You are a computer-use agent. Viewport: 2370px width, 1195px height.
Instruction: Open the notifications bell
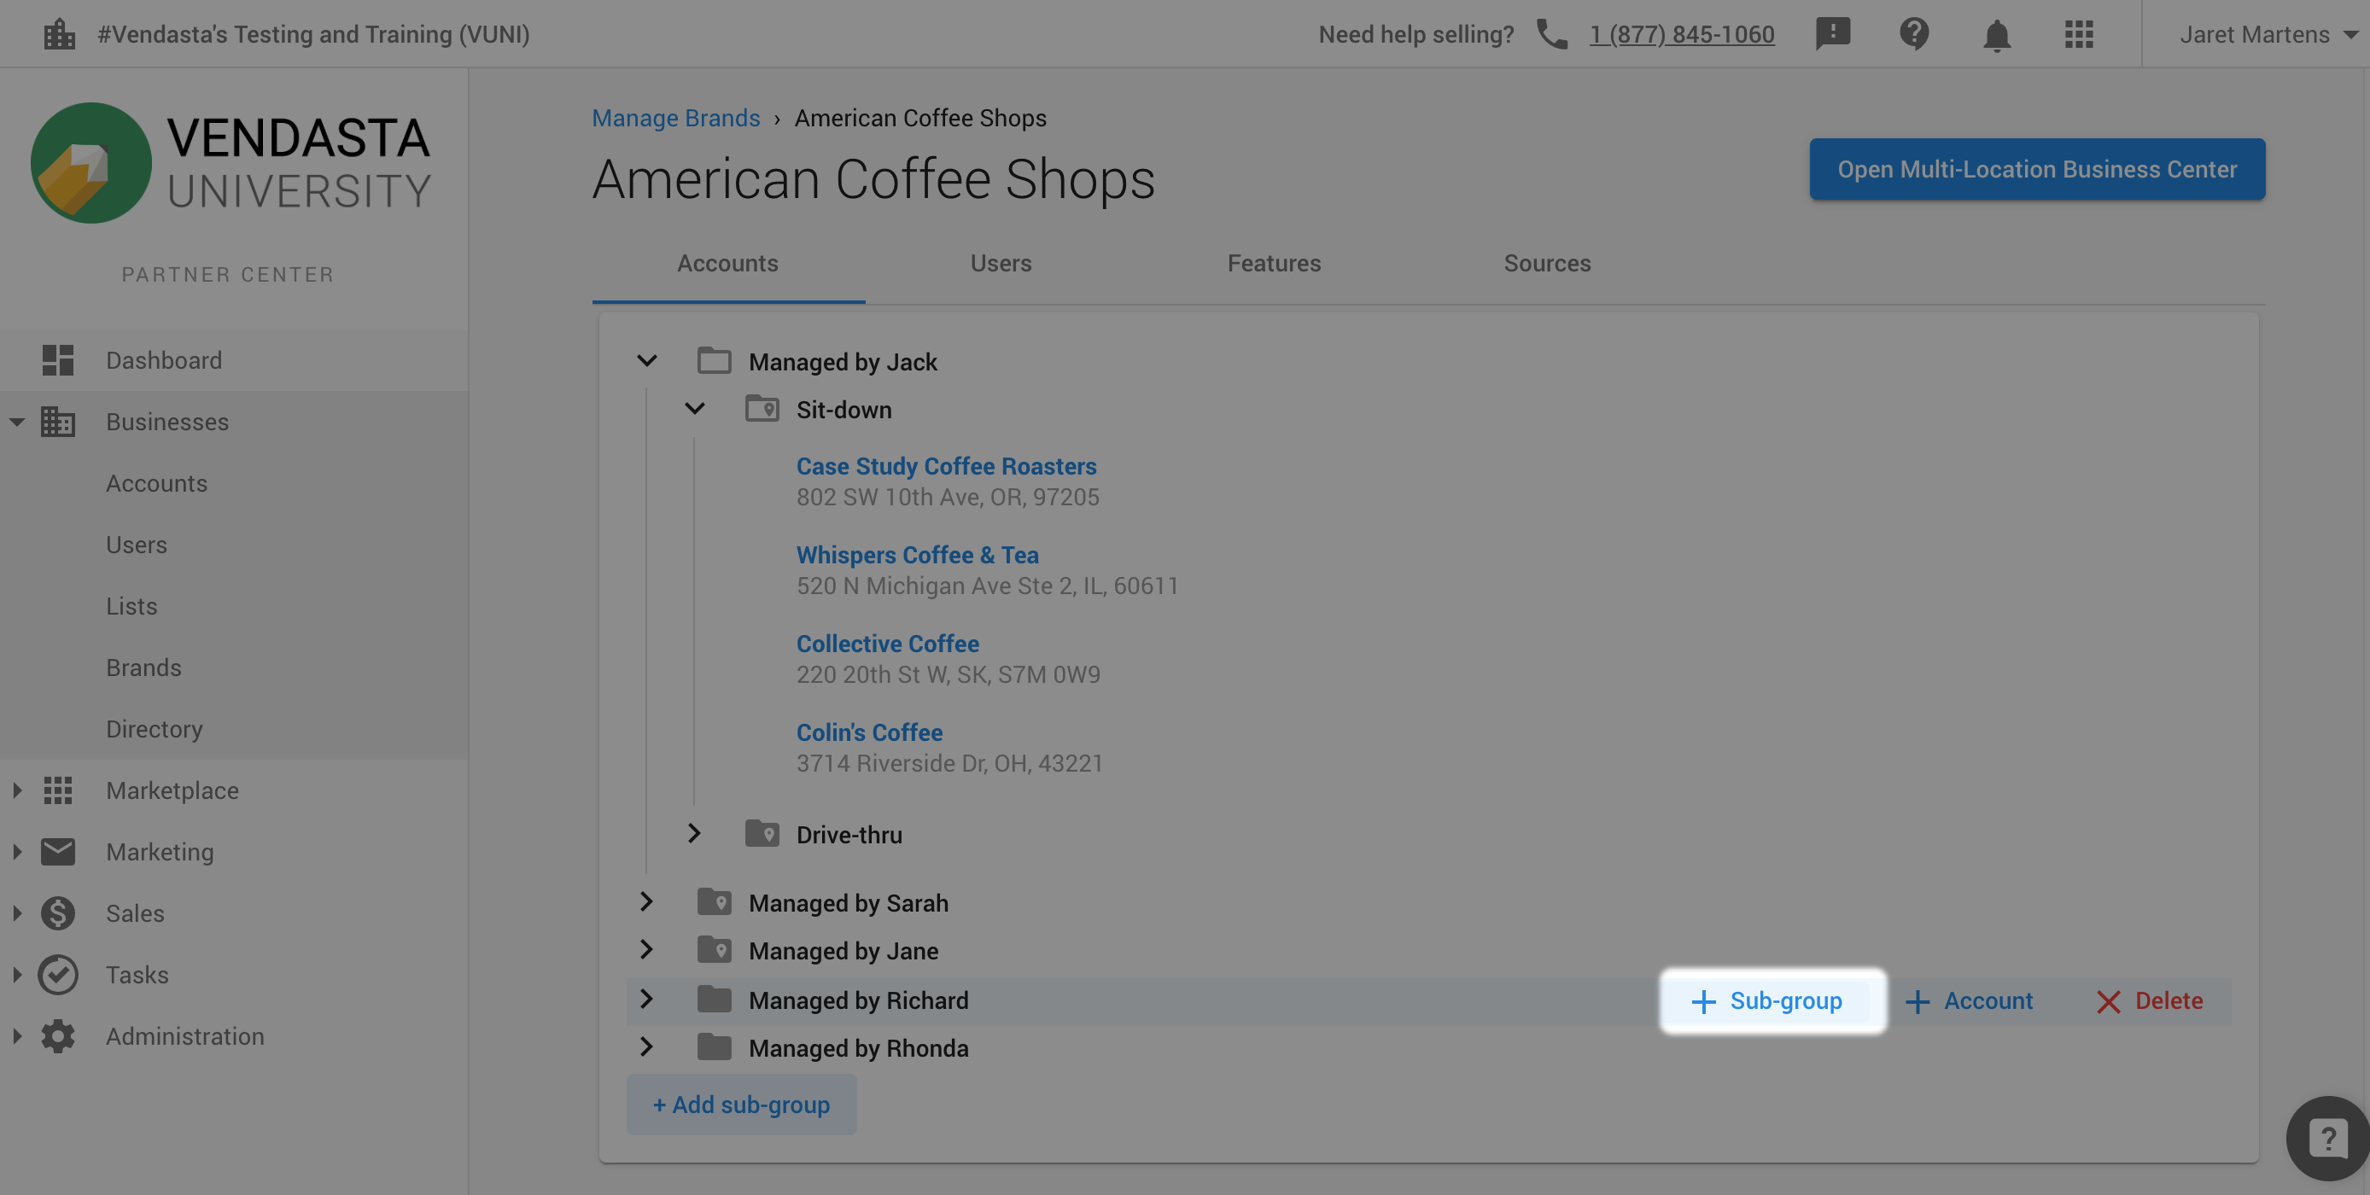tap(1995, 35)
